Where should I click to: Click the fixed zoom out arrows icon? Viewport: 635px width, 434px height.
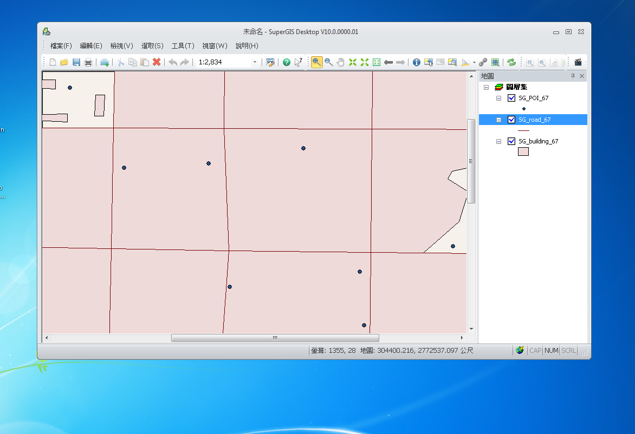365,62
